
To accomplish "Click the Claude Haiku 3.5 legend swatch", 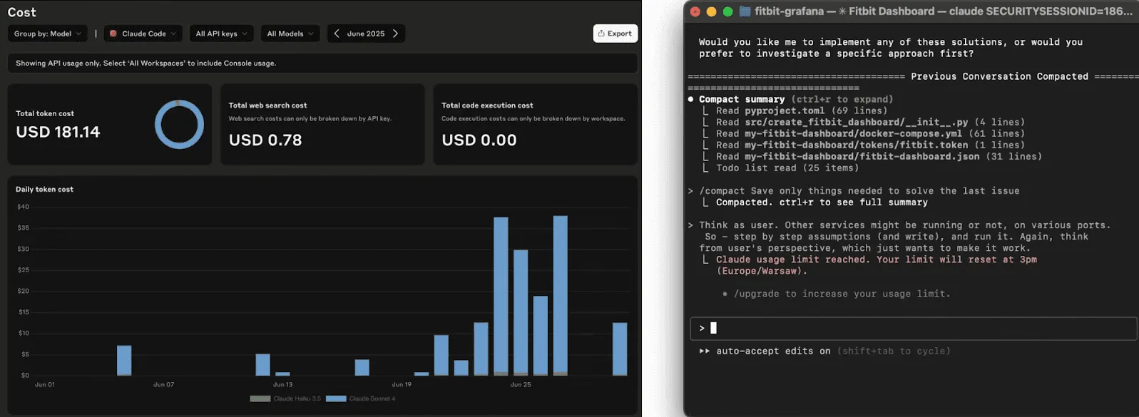I will [x=260, y=398].
